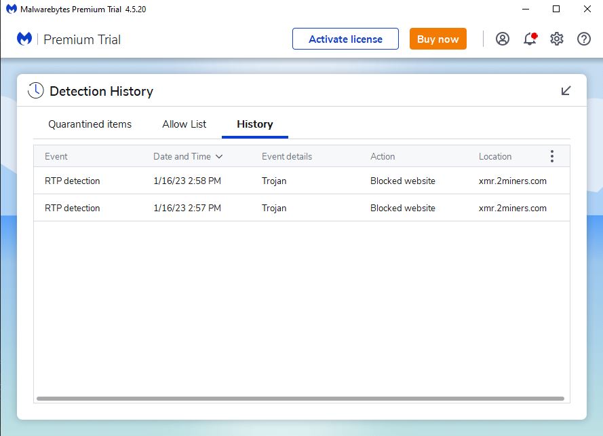Image resolution: width=603 pixels, height=436 pixels.
Task: Click xmr.2miners.com in the 2:57 PM row
Action: [x=513, y=208]
